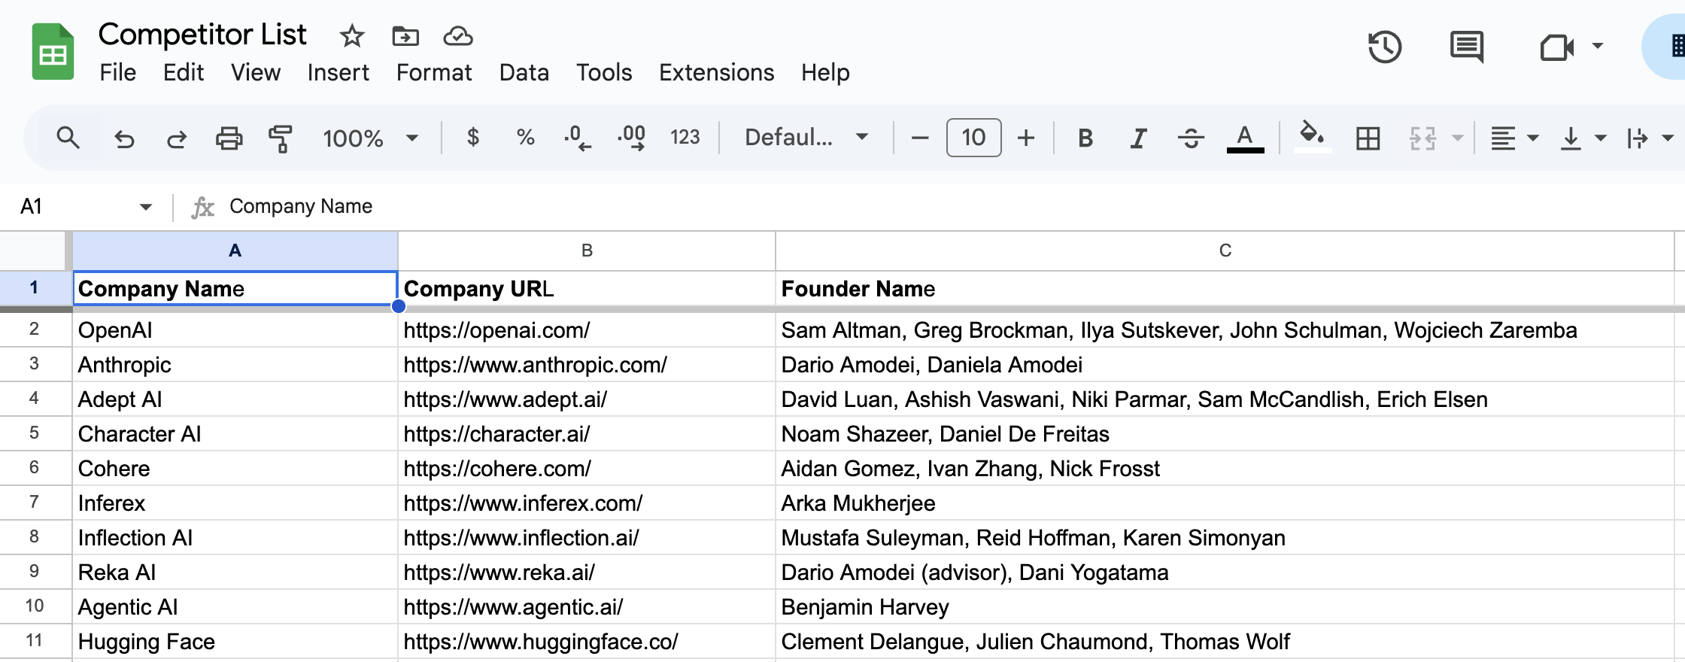The width and height of the screenshot is (1685, 662).
Task: Format as currency with dollar button
Action: [x=472, y=138]
